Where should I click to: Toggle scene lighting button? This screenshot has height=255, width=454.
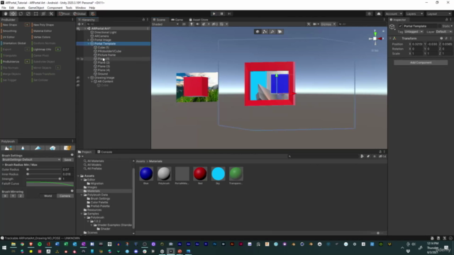pos(192,24)
